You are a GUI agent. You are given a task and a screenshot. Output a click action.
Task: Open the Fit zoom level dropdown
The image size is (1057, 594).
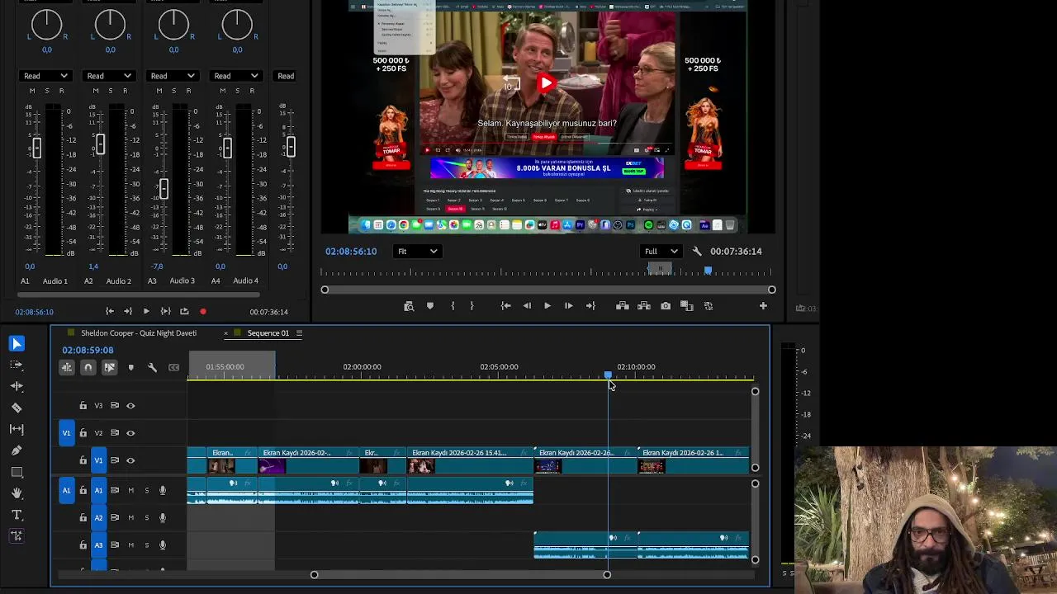(417, 252)
